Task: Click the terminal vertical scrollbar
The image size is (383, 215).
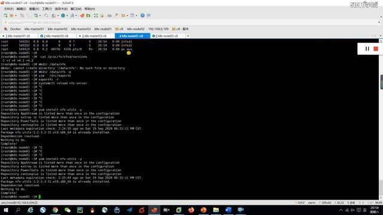Action: pyautogui.click(x=381, y=119)
